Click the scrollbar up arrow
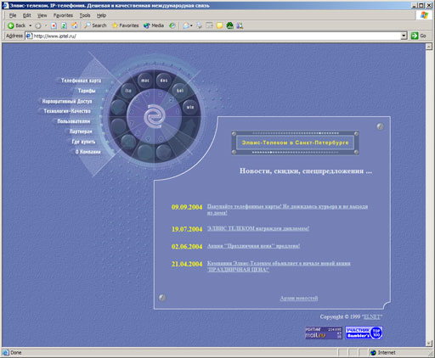435x358 pixels. point(429,47)
